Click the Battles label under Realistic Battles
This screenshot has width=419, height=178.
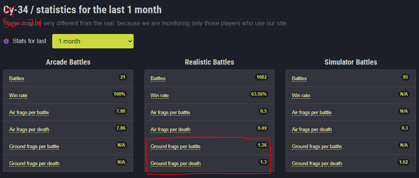tap(158, 78)
